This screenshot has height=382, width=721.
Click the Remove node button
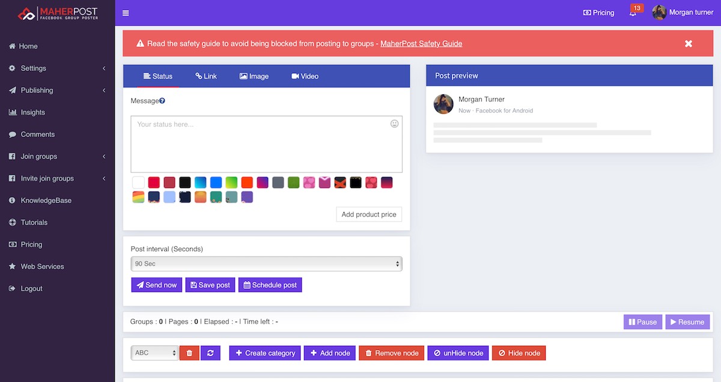(x=392, y=353)
